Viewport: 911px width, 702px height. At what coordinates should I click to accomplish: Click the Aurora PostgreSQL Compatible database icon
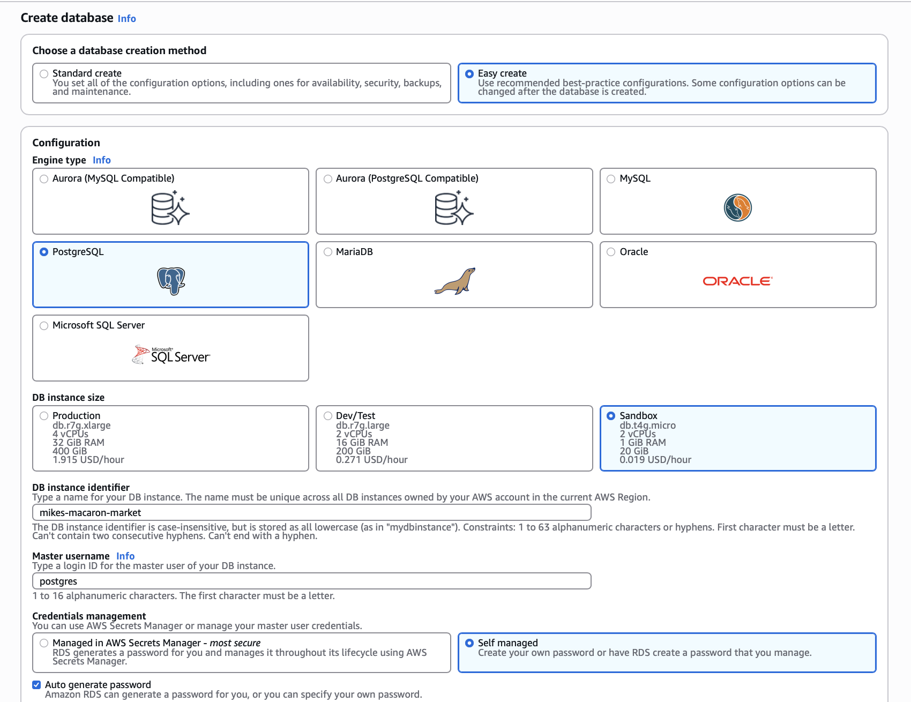[x=454, y=208]
